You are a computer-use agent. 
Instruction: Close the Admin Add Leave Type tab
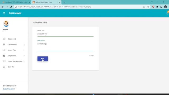59,2
